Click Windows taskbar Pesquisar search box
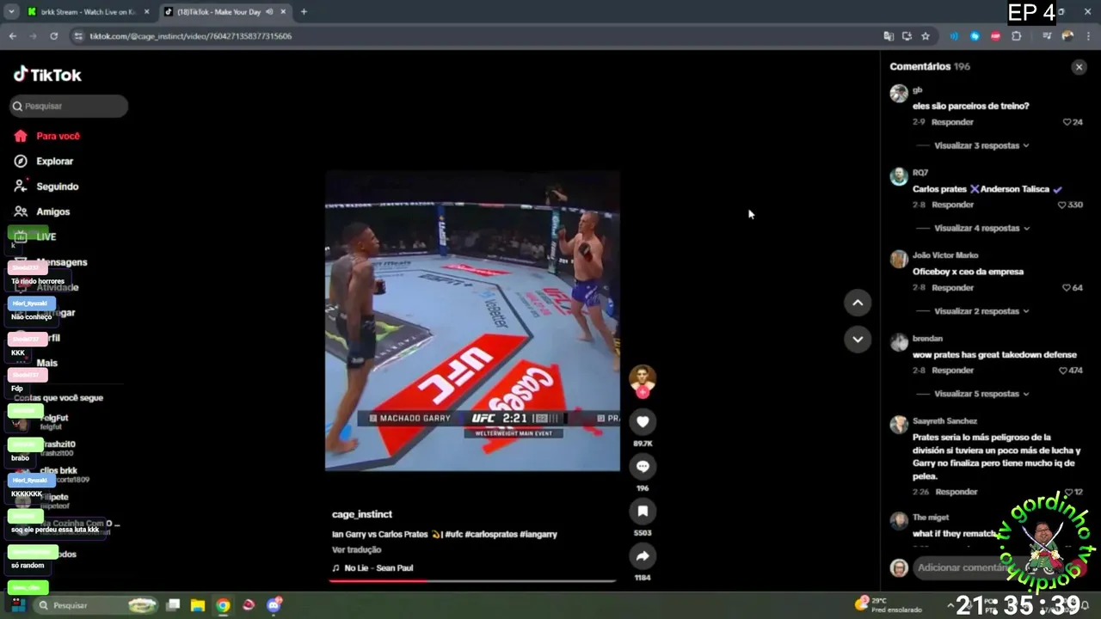 click(x=96, y=605)
